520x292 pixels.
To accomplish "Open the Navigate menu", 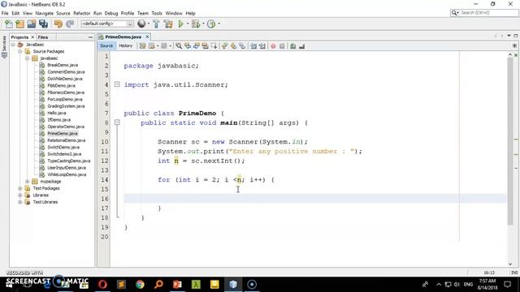I will [45, 13].
